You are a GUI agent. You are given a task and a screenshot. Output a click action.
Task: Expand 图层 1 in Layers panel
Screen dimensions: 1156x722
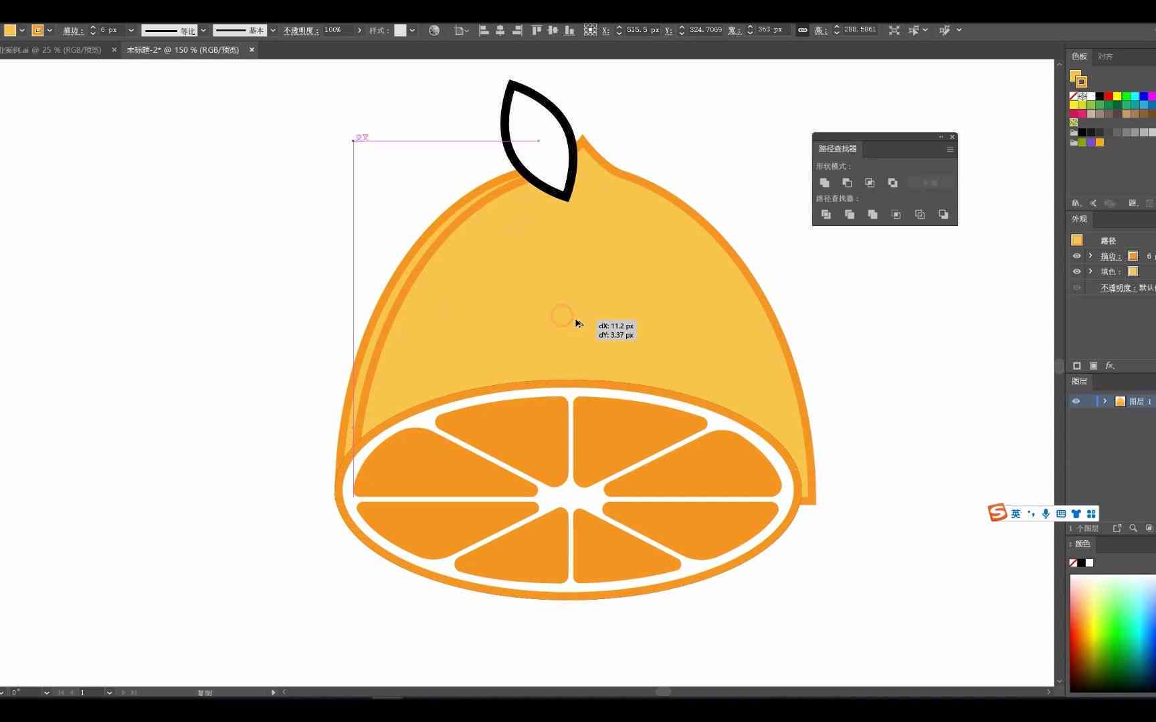(x=1105, y=401)
